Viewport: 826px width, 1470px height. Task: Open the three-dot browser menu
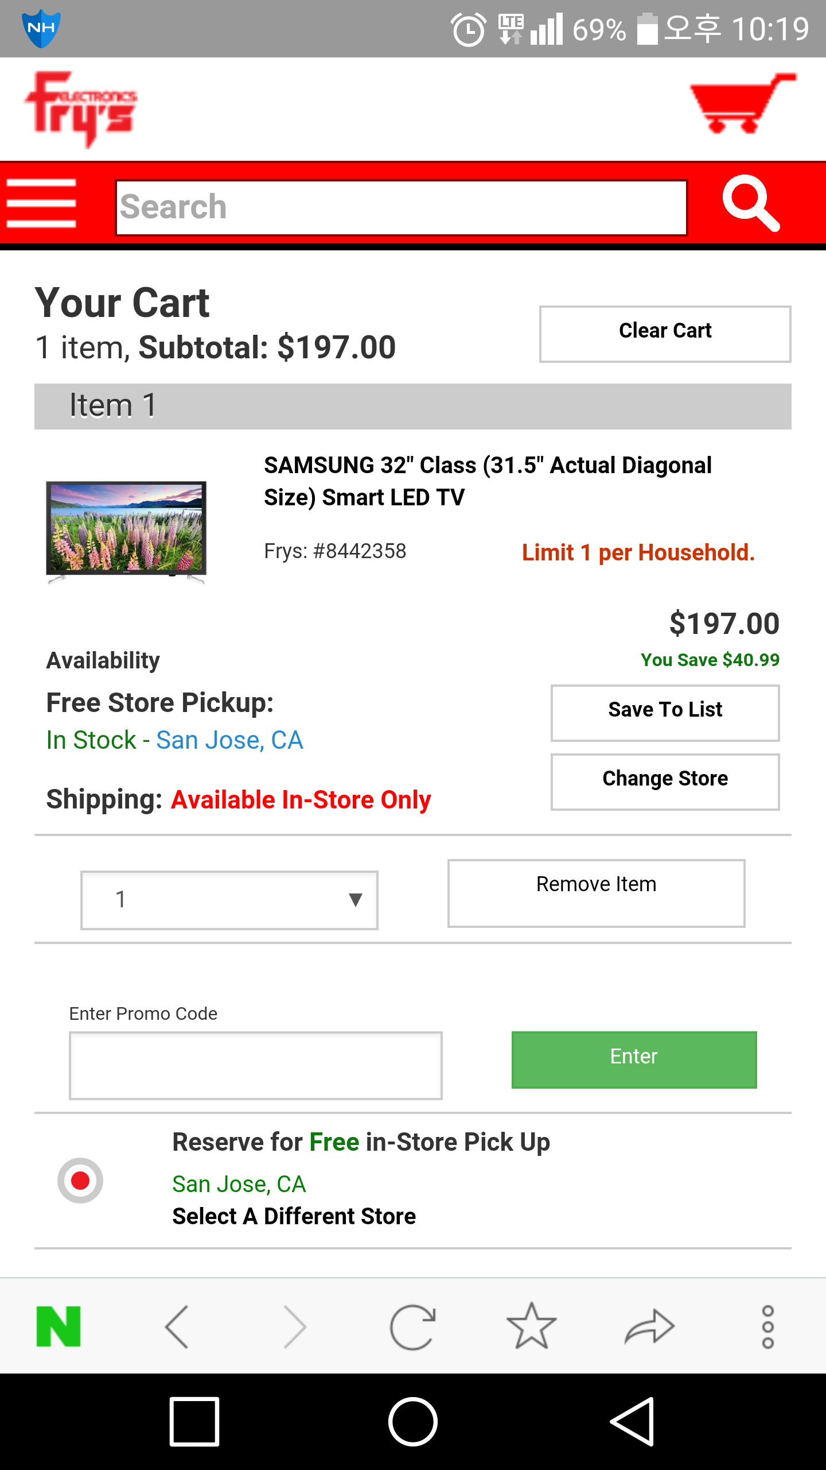[x=767, y=1326]
